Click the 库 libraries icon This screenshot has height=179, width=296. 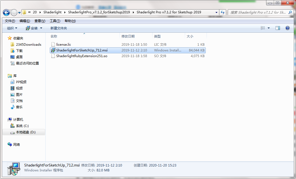click(x=10, y=76)
